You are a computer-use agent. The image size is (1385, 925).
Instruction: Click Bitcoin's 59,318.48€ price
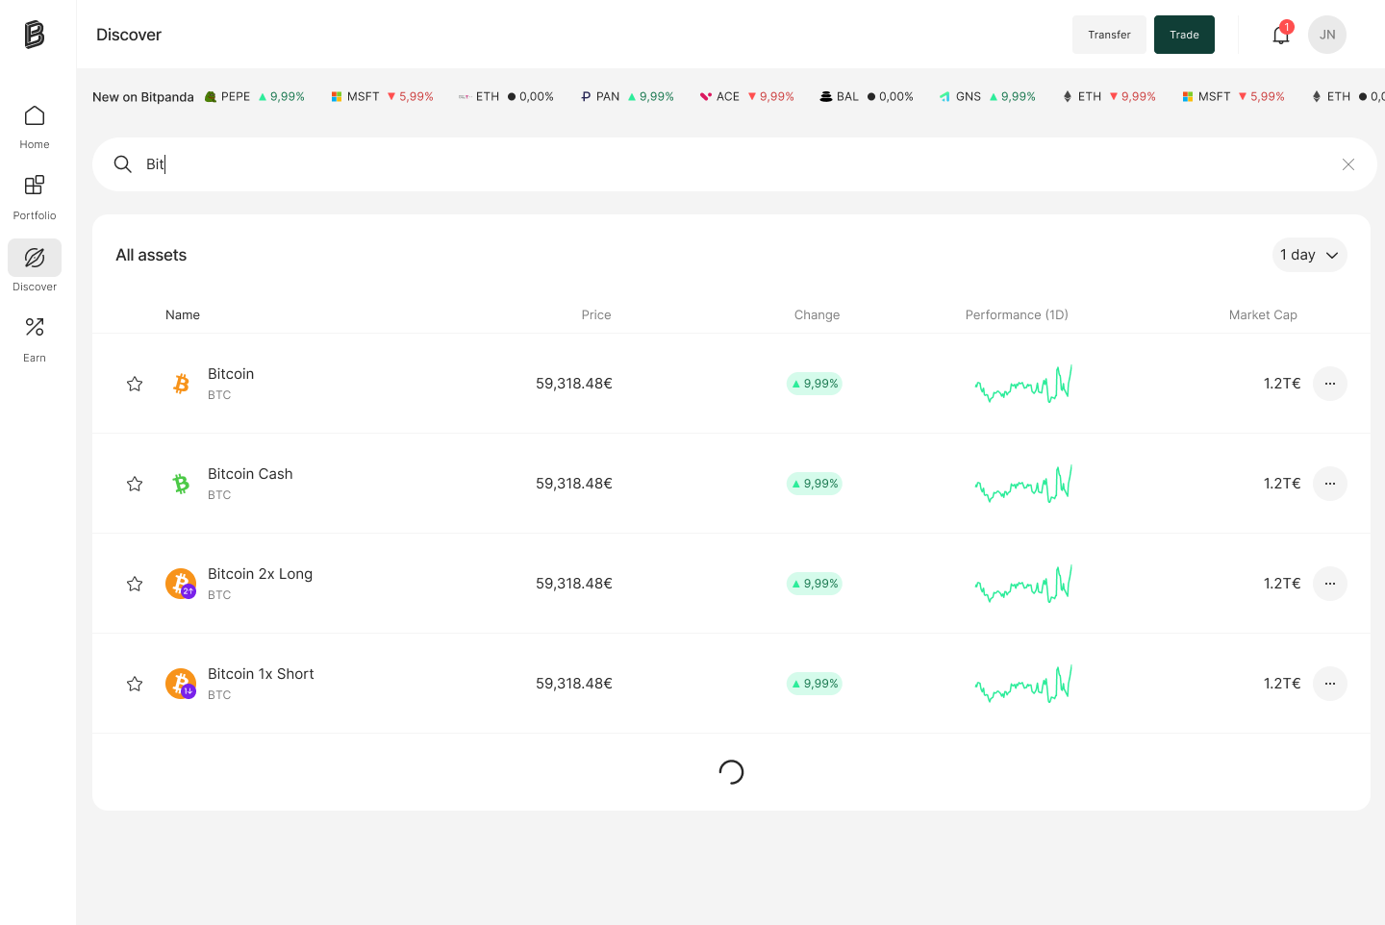pos(574,384)
